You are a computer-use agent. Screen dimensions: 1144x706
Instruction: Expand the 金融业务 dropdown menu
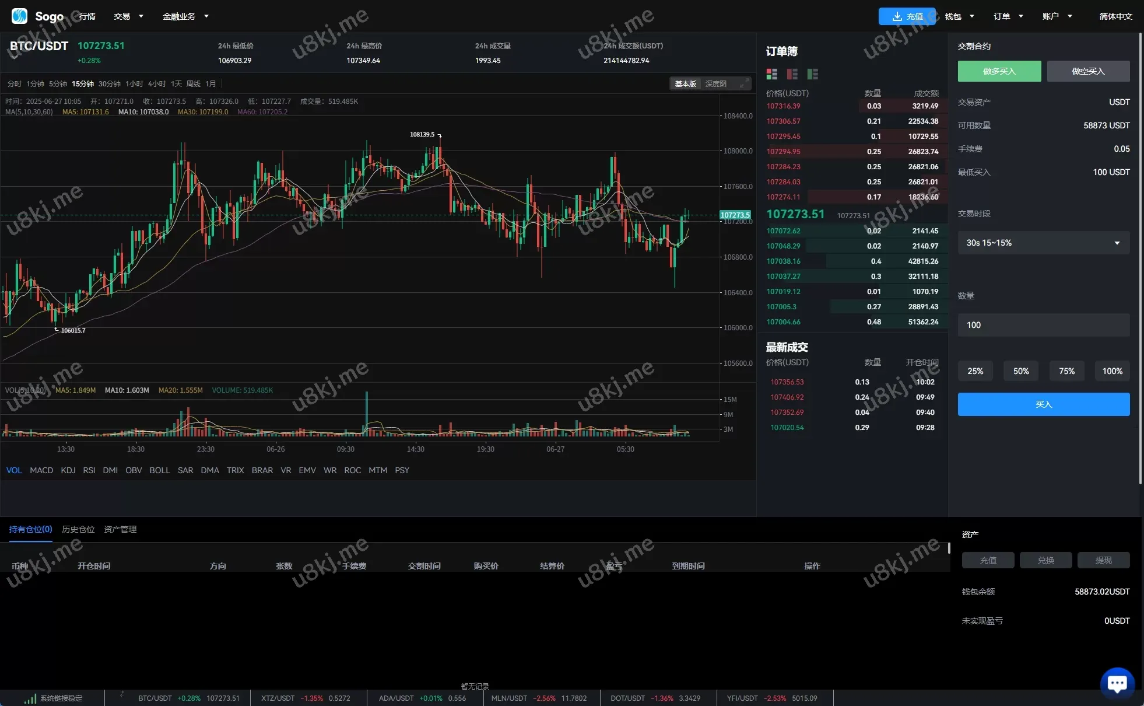pos(185,16)
